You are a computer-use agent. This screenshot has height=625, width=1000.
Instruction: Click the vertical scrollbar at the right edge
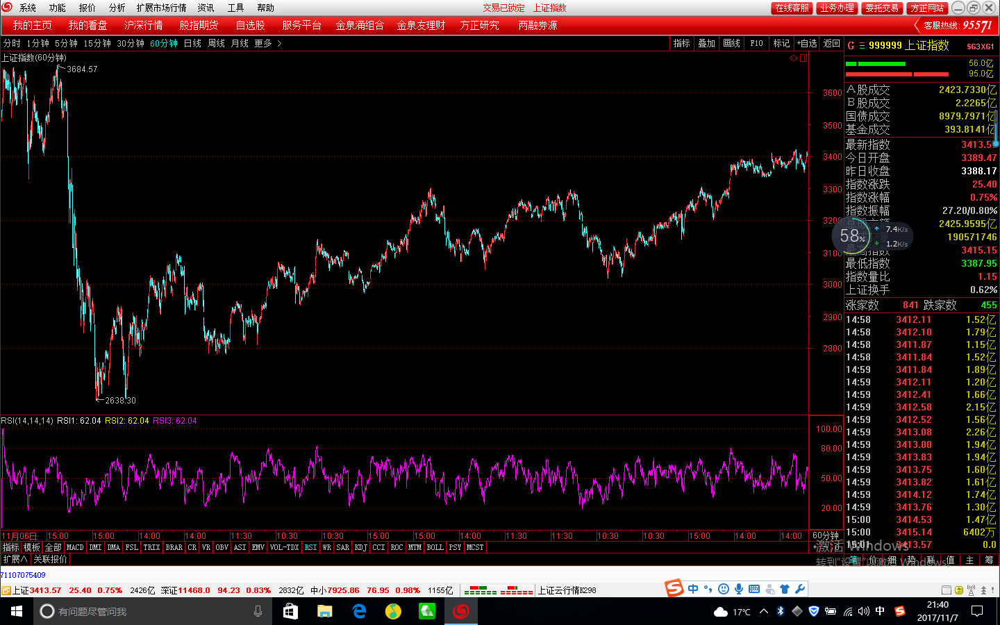[997, 128]
